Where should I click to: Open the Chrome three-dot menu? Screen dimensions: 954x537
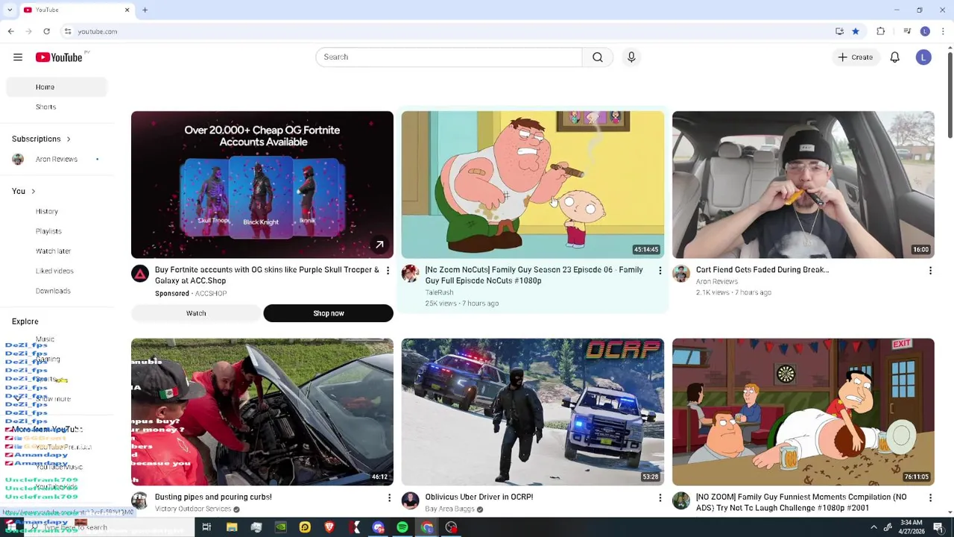coord(943,31)
